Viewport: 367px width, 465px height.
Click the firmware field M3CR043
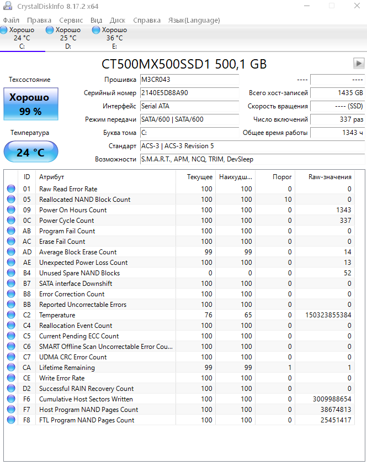[189, 80]
